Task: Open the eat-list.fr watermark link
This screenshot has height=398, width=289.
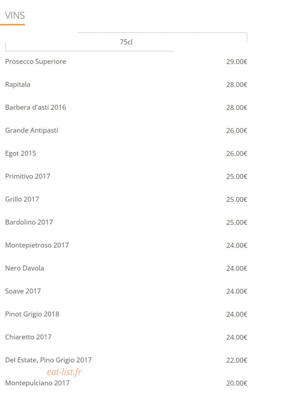Action: pos(64,372)
